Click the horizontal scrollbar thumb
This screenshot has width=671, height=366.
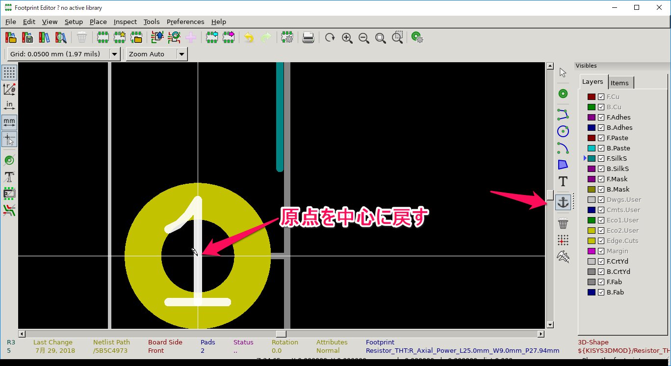pyautogui.click(x=281, y=334)
